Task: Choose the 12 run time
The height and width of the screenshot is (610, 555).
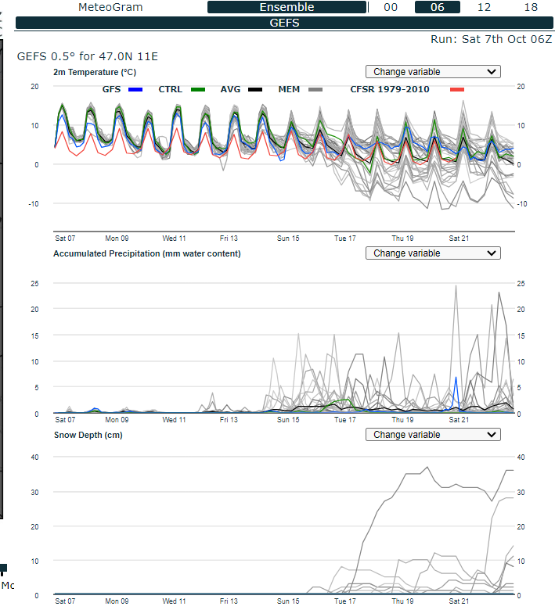Action: tap(484, 7)
